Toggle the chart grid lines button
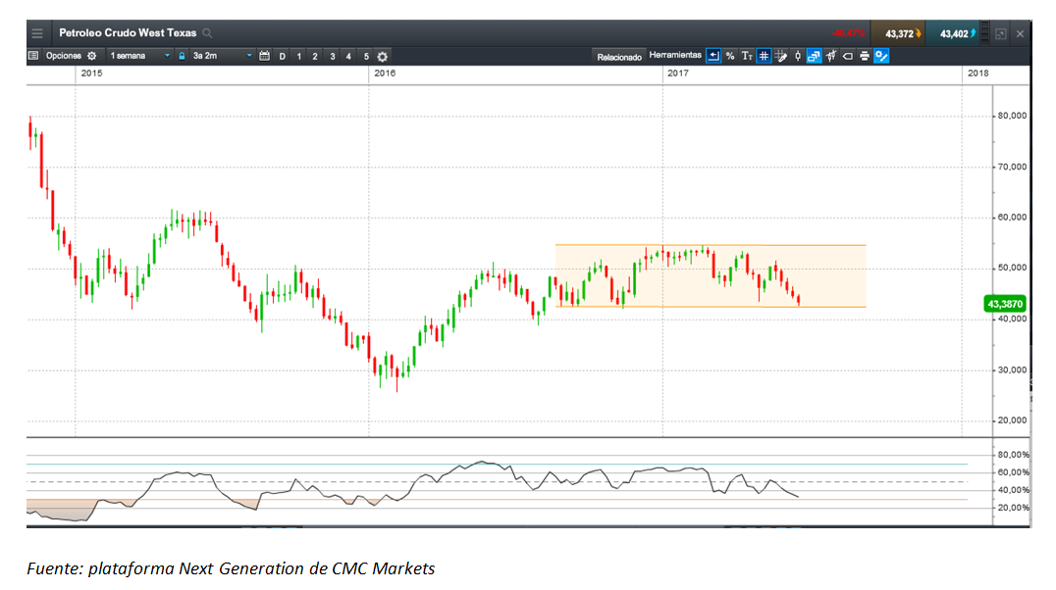The width and height of the screenshot is (1056, 590). (764, 56)
